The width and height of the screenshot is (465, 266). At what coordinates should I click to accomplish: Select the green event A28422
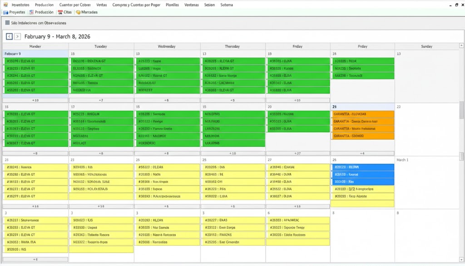[x=233, y=75]
